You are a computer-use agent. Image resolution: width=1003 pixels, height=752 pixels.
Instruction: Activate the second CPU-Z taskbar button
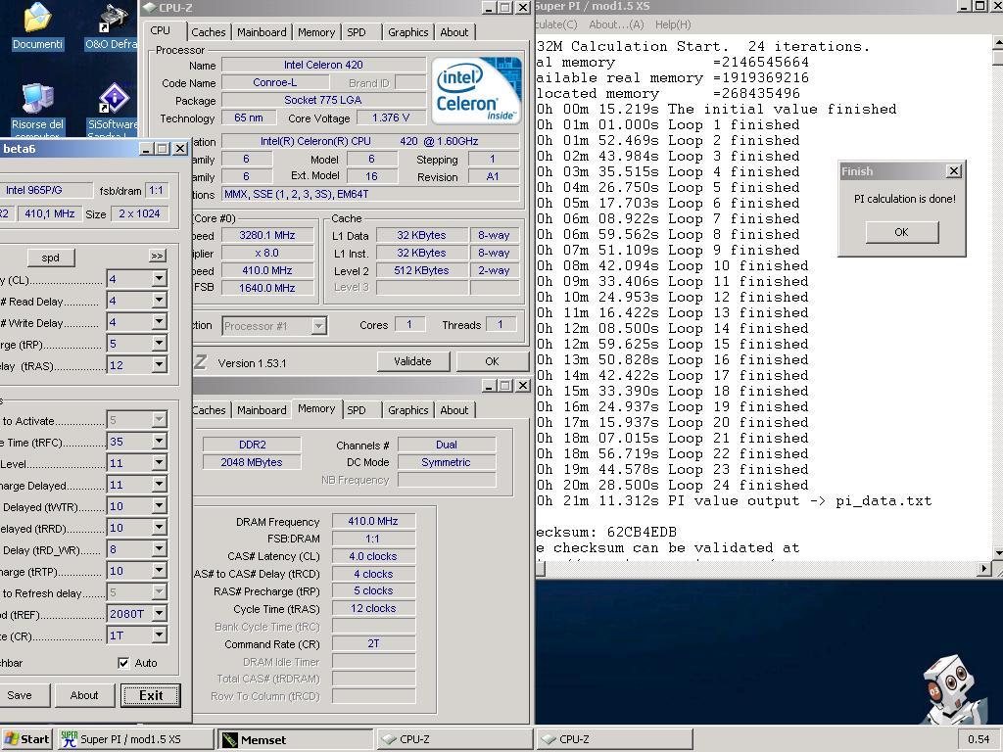614,739
